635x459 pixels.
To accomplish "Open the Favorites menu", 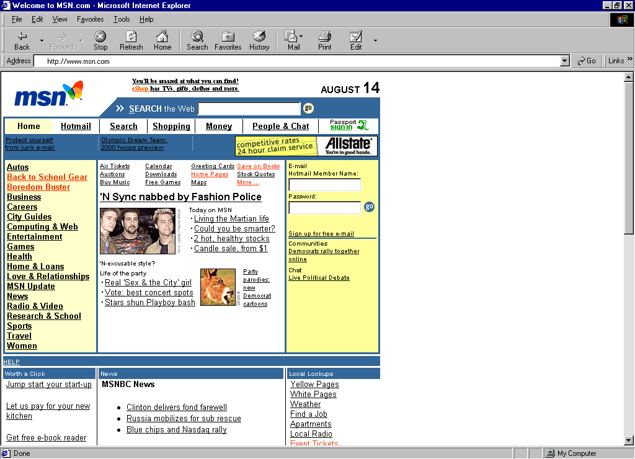I will 91,19.
